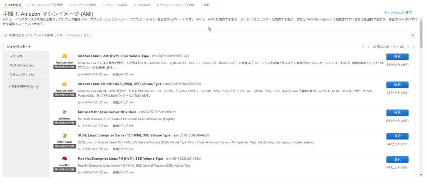Open step 6 セキュリティグループの設定 tab

(176, 5)
